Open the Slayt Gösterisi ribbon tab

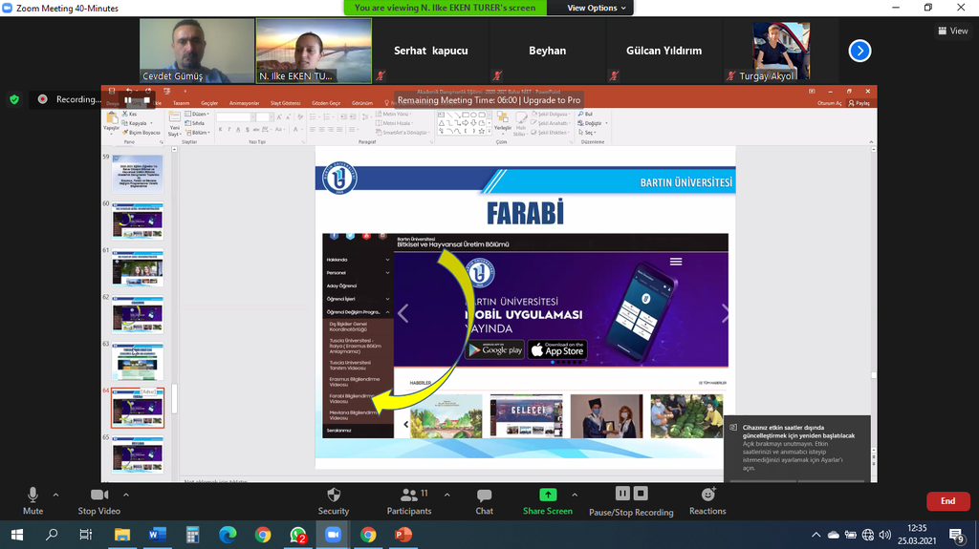pos(285,103)
